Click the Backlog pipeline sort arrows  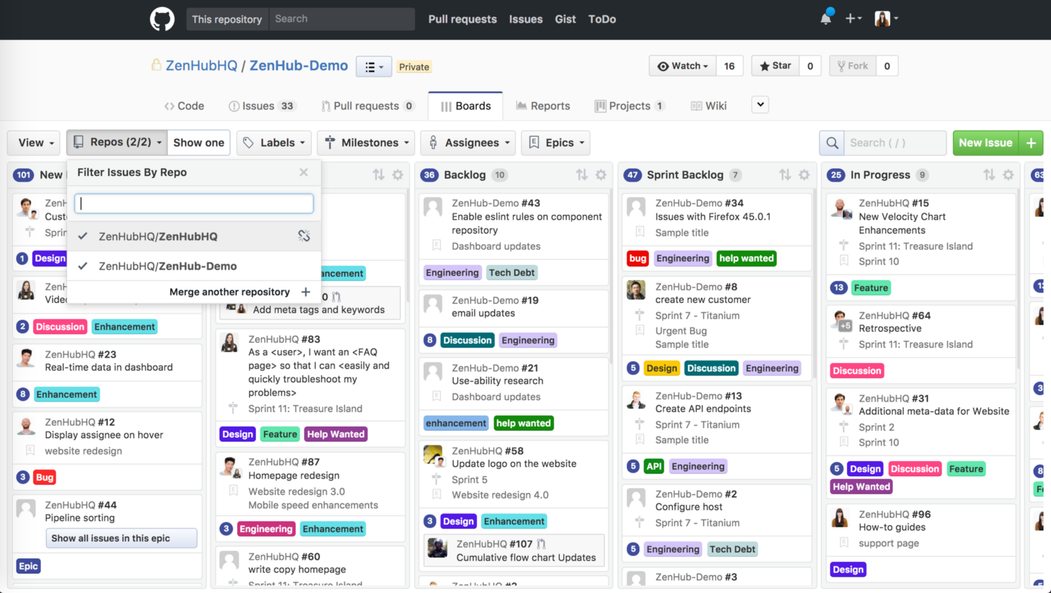click(x=581, y=175)
